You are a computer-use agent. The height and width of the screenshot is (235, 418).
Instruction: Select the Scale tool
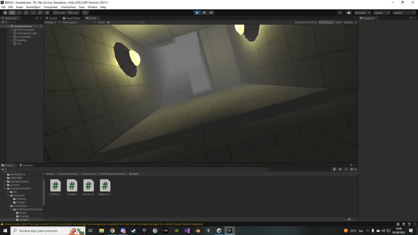pos(26,13)
